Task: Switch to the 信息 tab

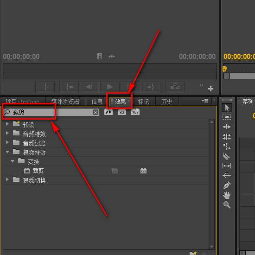Action: 97,102
